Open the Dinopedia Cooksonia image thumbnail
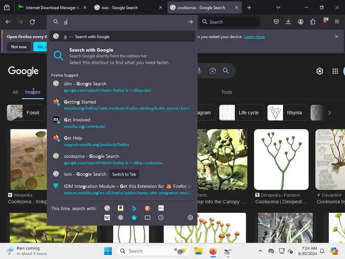345x259 pixels. 281,160
